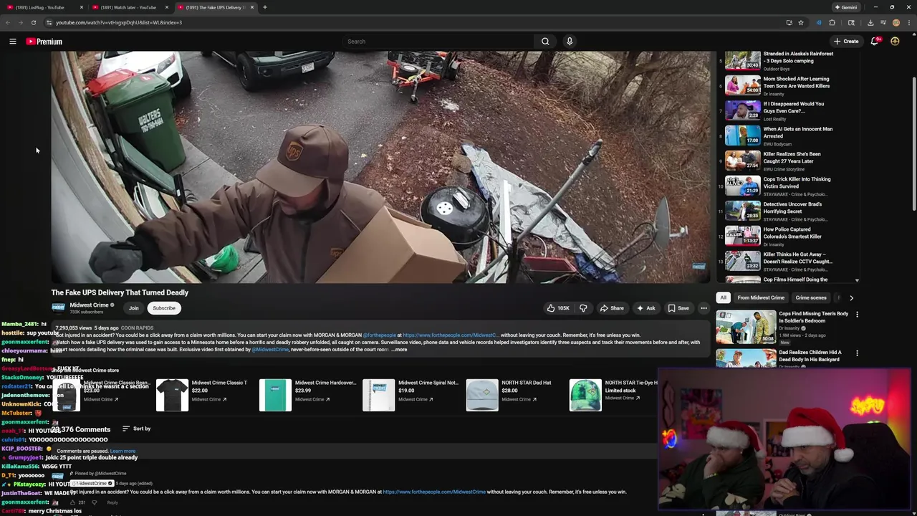This screenshot has height=516, width=917.
Task: Click the @forthepeople mention link
Action: (380, 335)
